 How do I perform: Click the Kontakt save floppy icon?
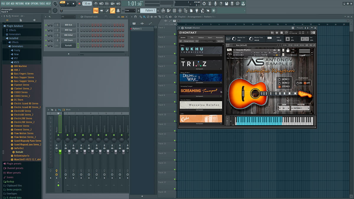click(272, 32)
